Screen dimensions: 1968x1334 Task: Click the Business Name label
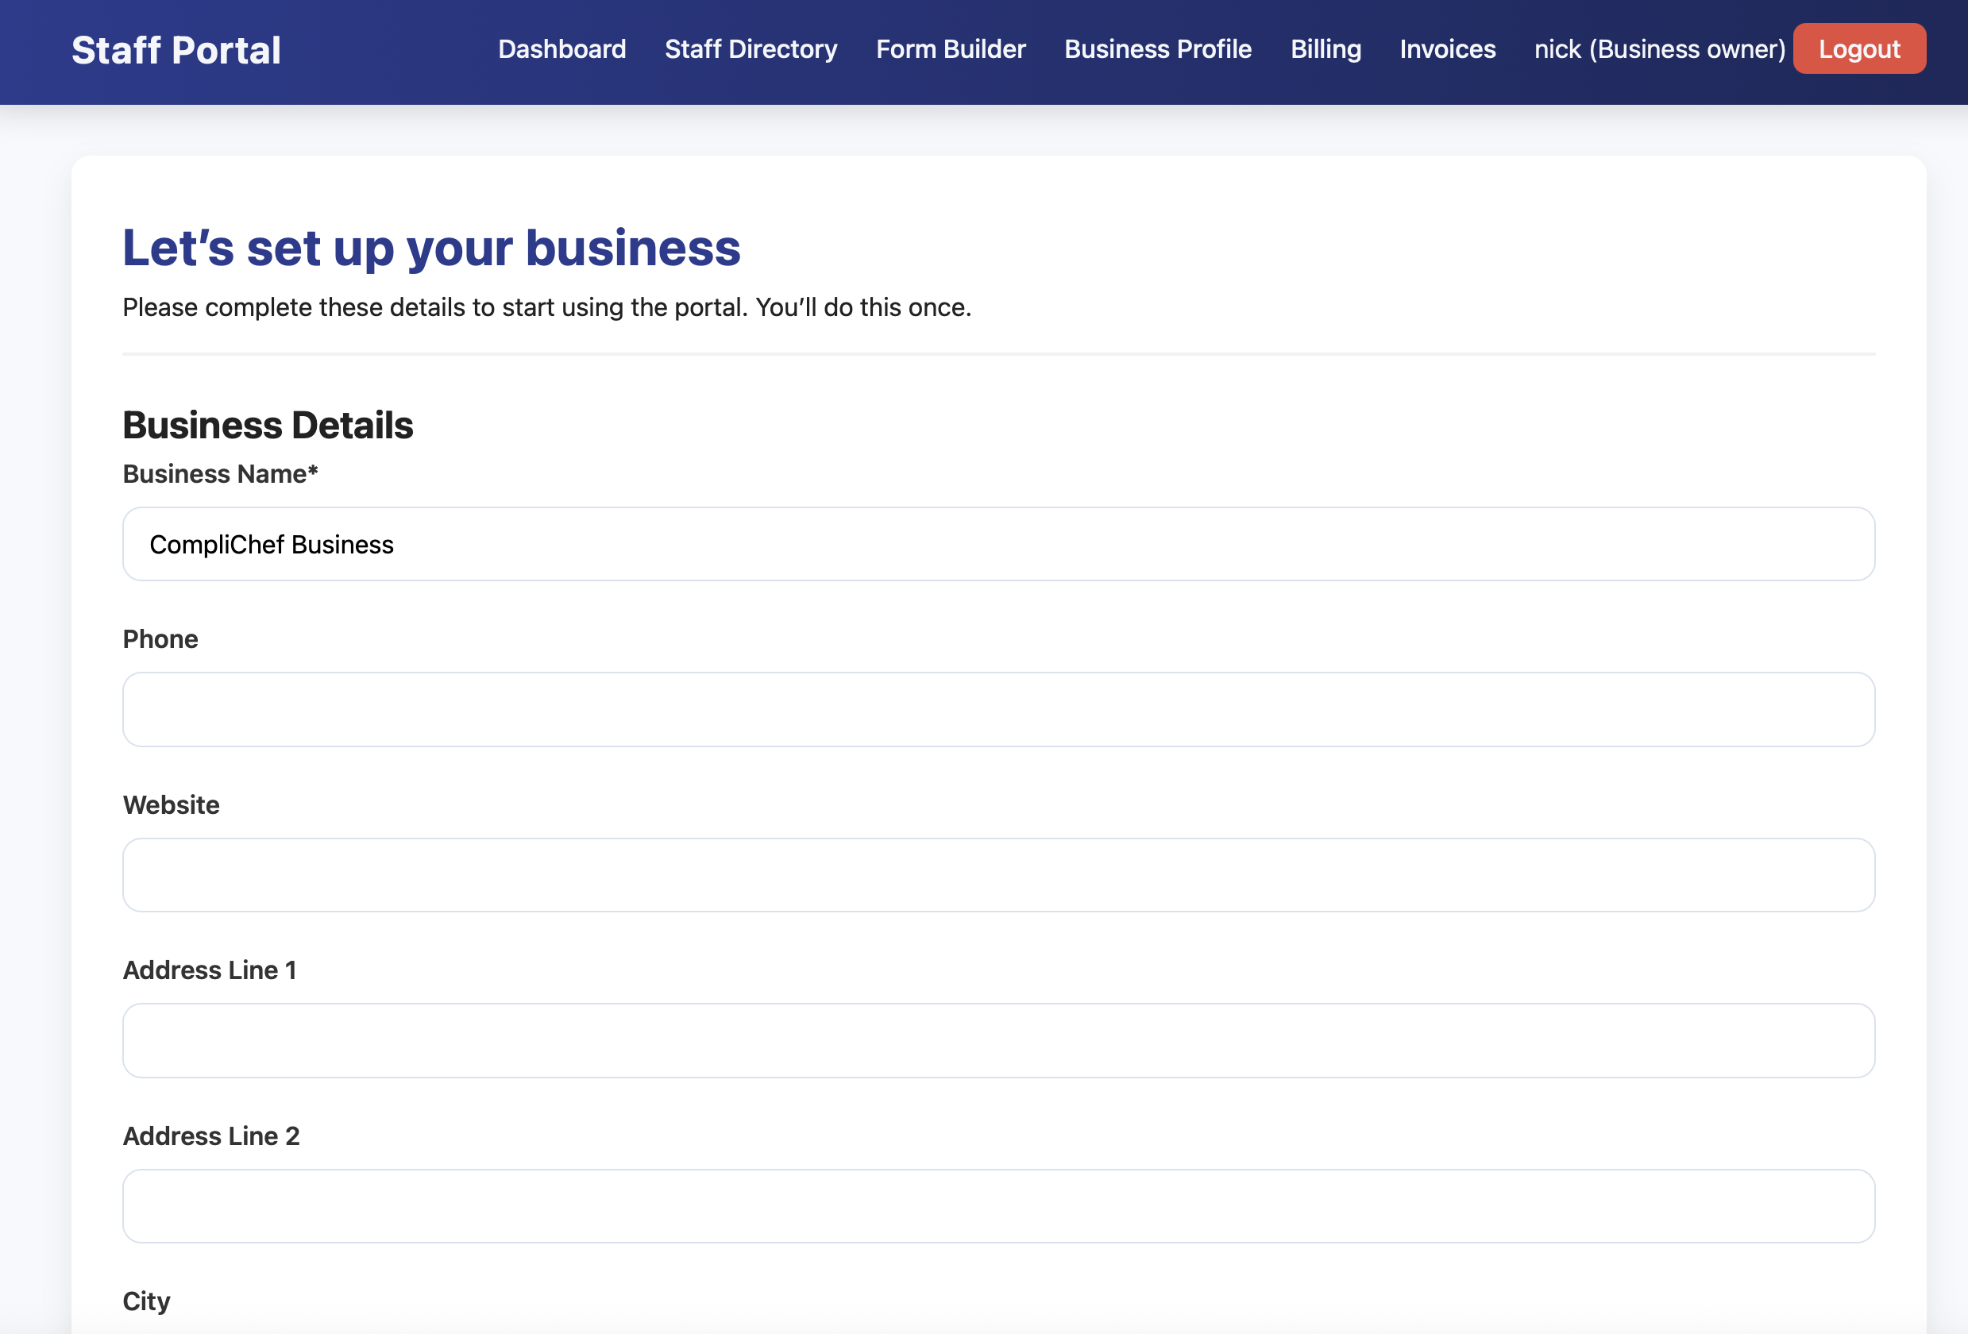221,474
